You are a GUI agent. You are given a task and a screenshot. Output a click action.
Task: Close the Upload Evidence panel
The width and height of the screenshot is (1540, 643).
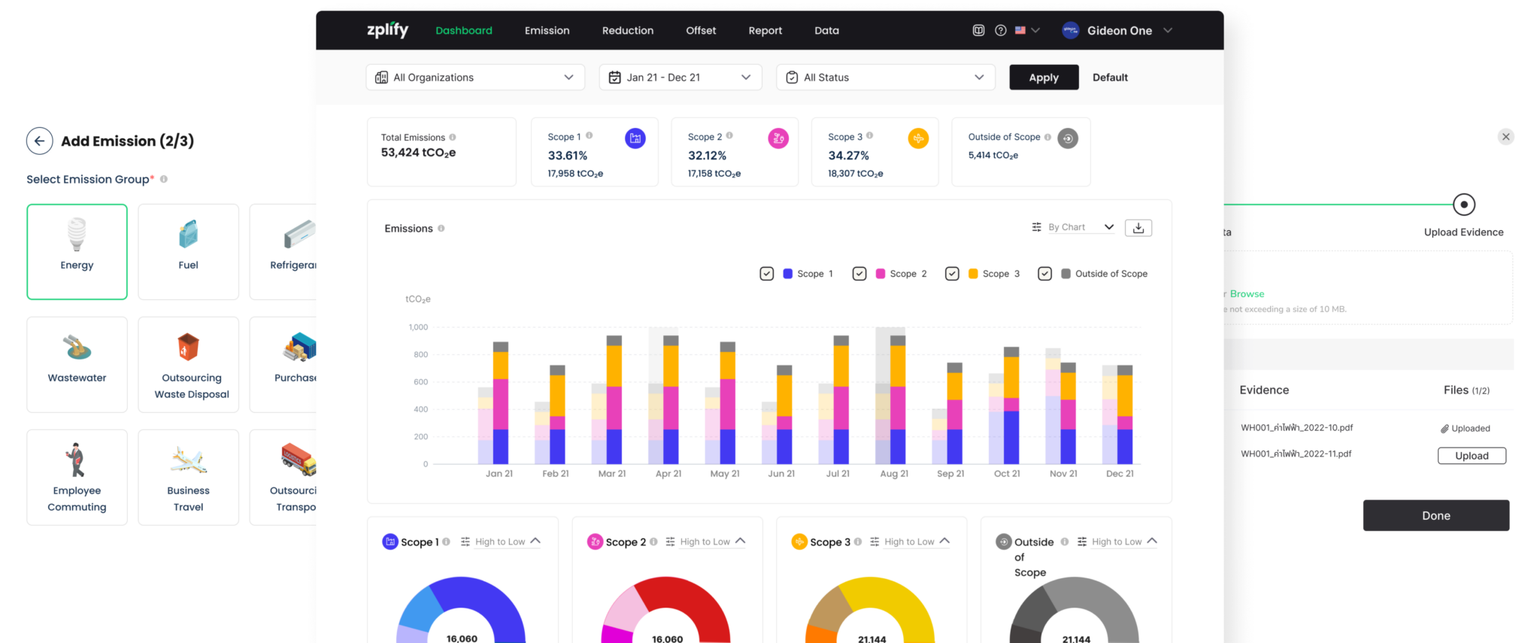pyautogui.click(x=1505, y=137)
